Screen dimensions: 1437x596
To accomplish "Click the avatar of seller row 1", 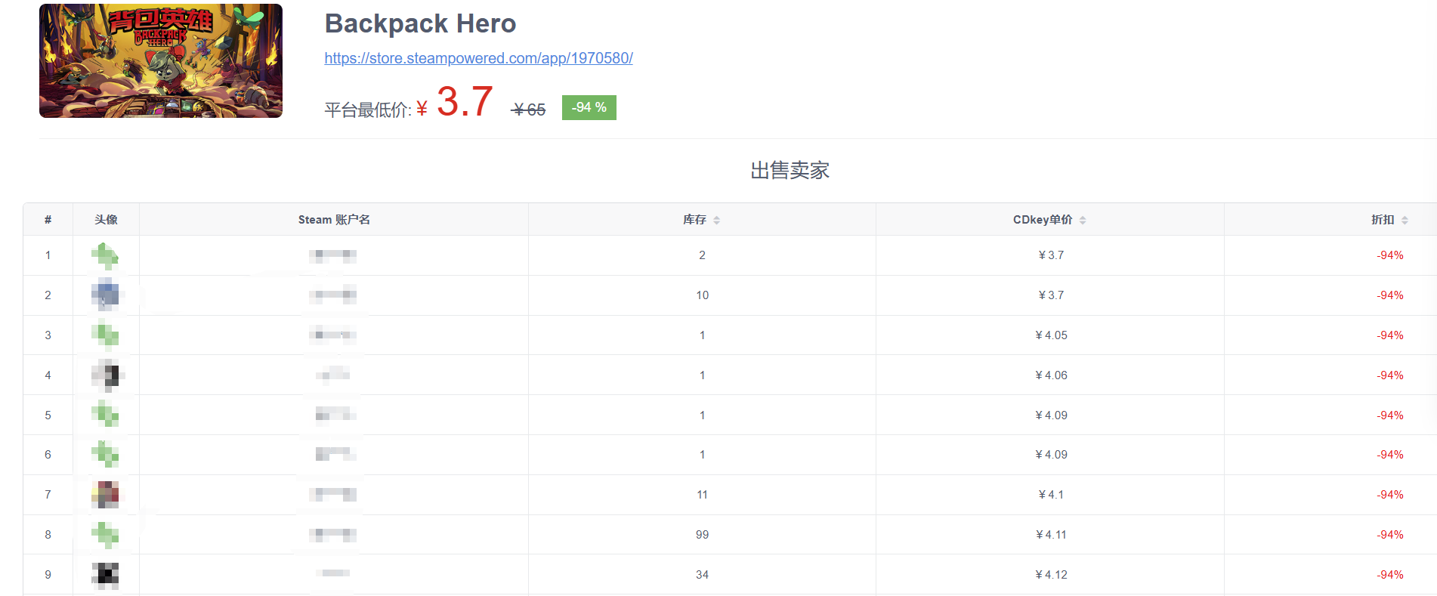I will [106, 256].
